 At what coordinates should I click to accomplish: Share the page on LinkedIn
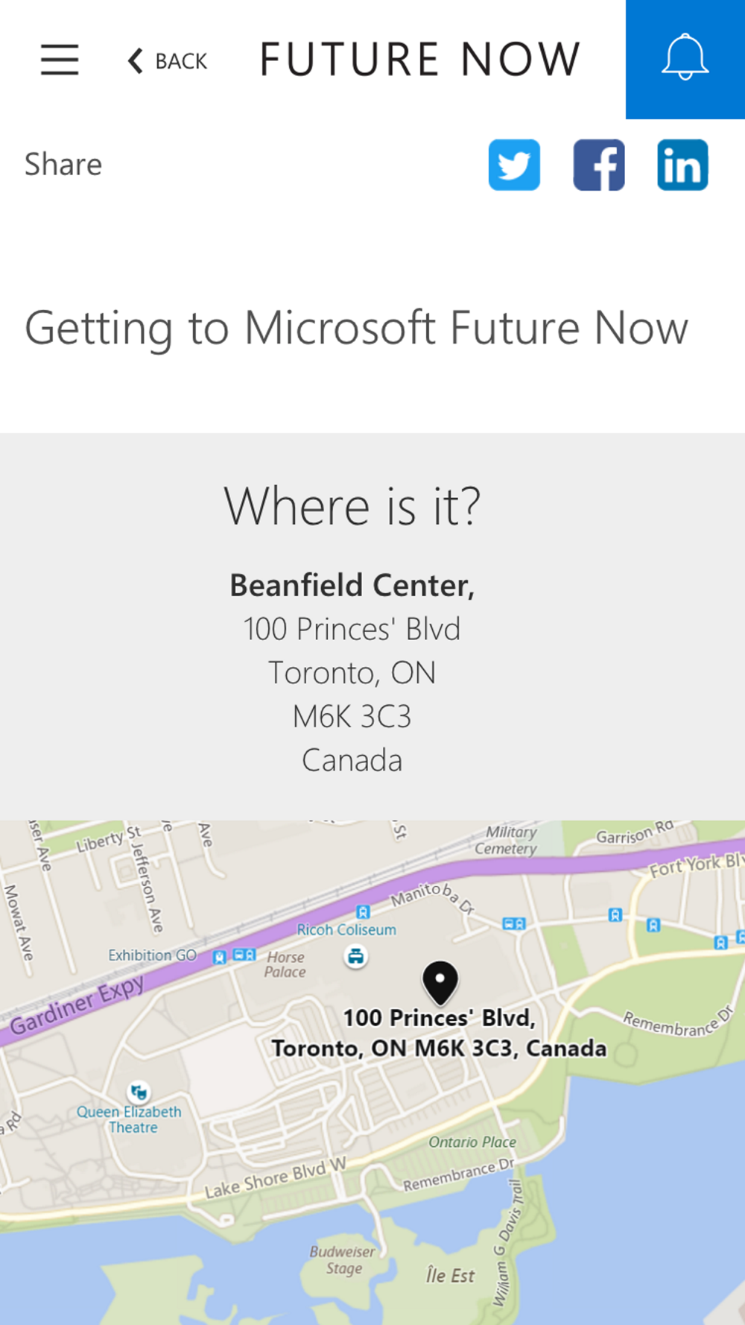(x=682, y=165)
